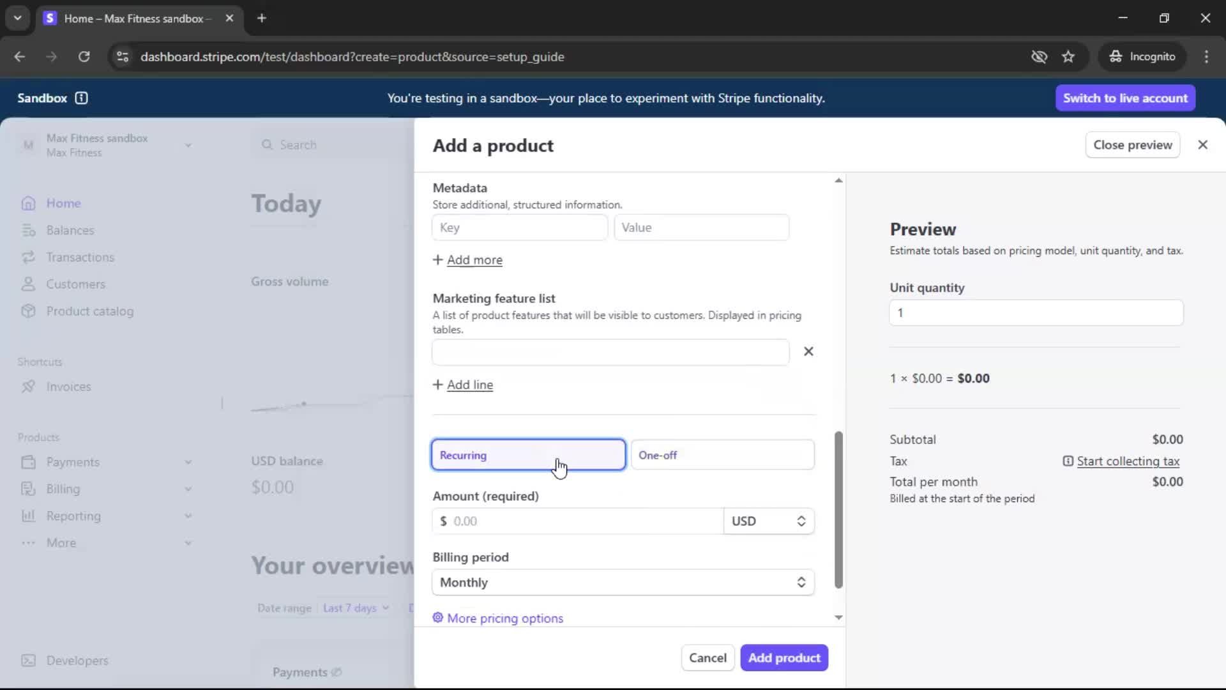Click the Sandbox info icon
Image resolution: width=1226 pixels, height=690 pixels.
81,98
